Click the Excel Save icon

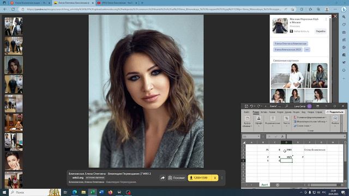(246, 106)
